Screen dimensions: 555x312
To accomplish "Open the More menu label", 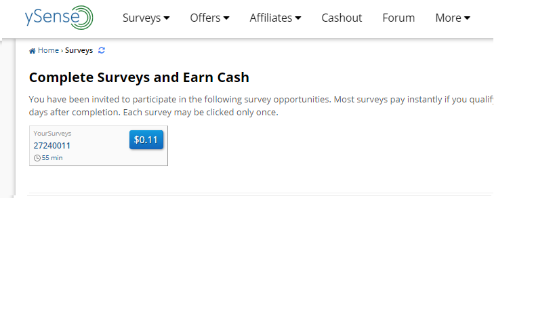I will 448,18.
